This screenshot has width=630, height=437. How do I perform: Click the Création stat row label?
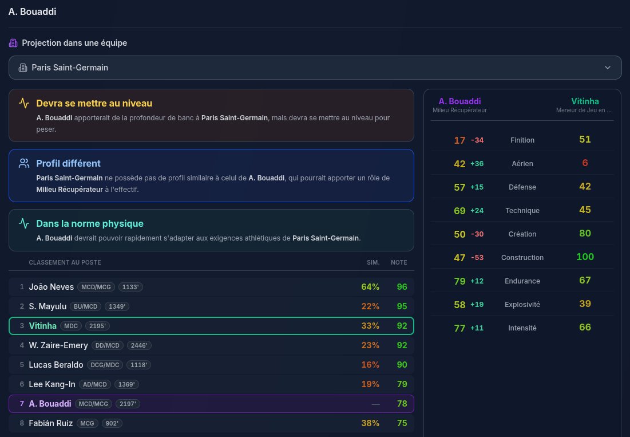pyautogui.click(x=522, y=234)
